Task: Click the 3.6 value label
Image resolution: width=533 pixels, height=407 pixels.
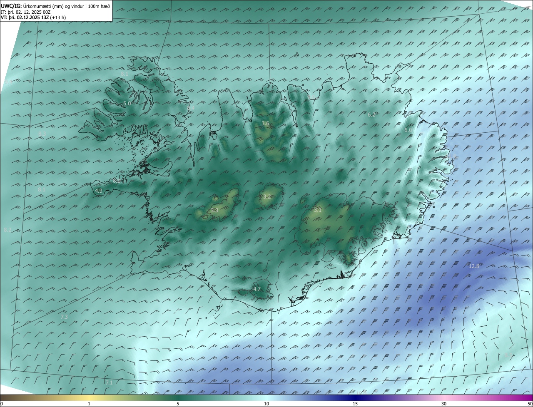Action: tap(265, 124)
